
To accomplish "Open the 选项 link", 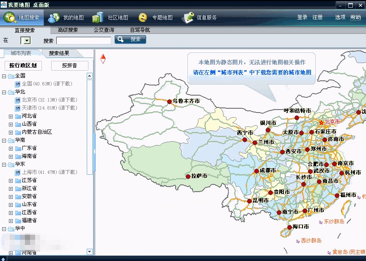I will point(340,17).
